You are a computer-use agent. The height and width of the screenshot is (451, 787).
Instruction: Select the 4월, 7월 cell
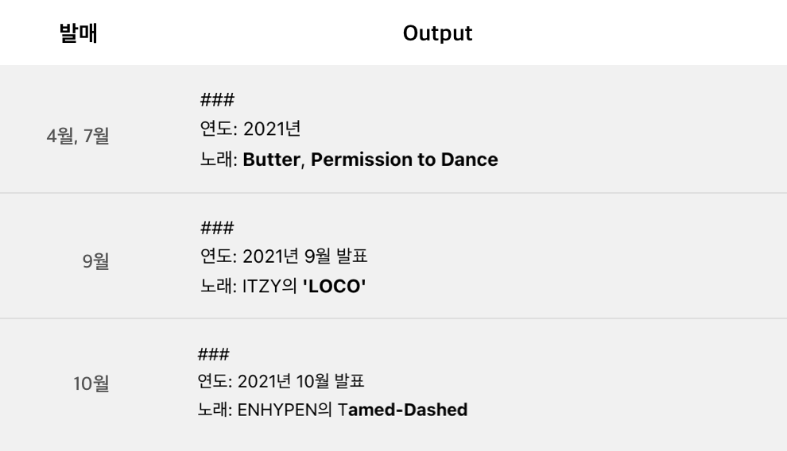tap(78, 136)
